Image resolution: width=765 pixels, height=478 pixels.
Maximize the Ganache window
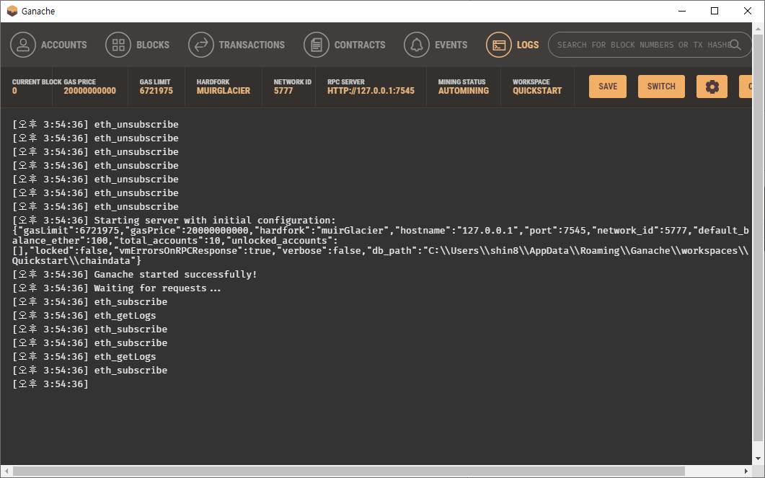point(715,11)
